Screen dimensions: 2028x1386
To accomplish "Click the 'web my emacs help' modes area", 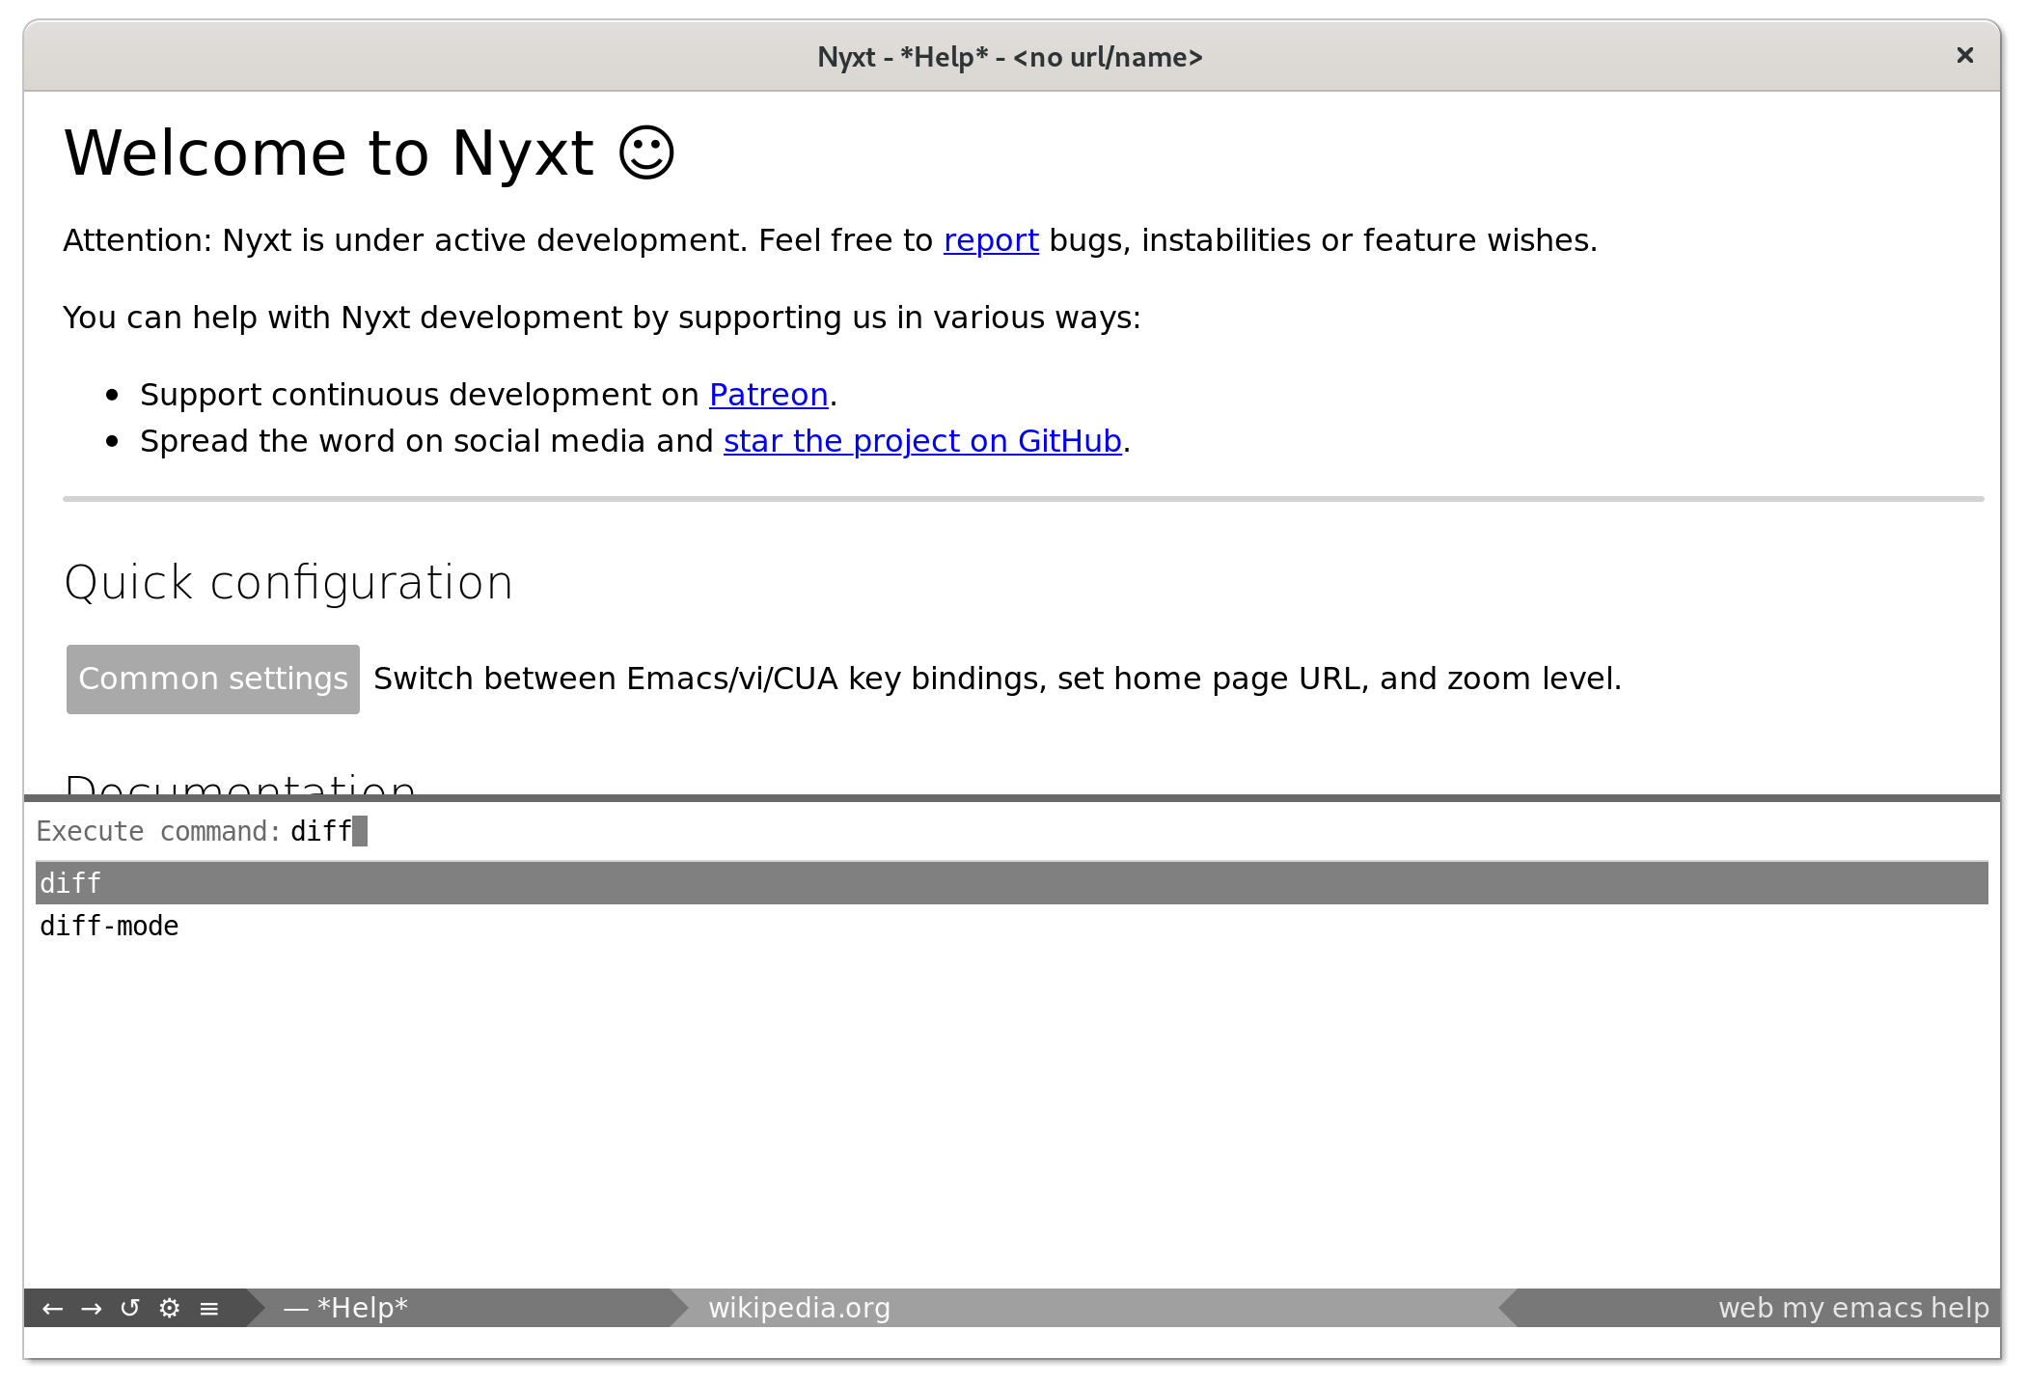I will click(x=1853, y=1308).
